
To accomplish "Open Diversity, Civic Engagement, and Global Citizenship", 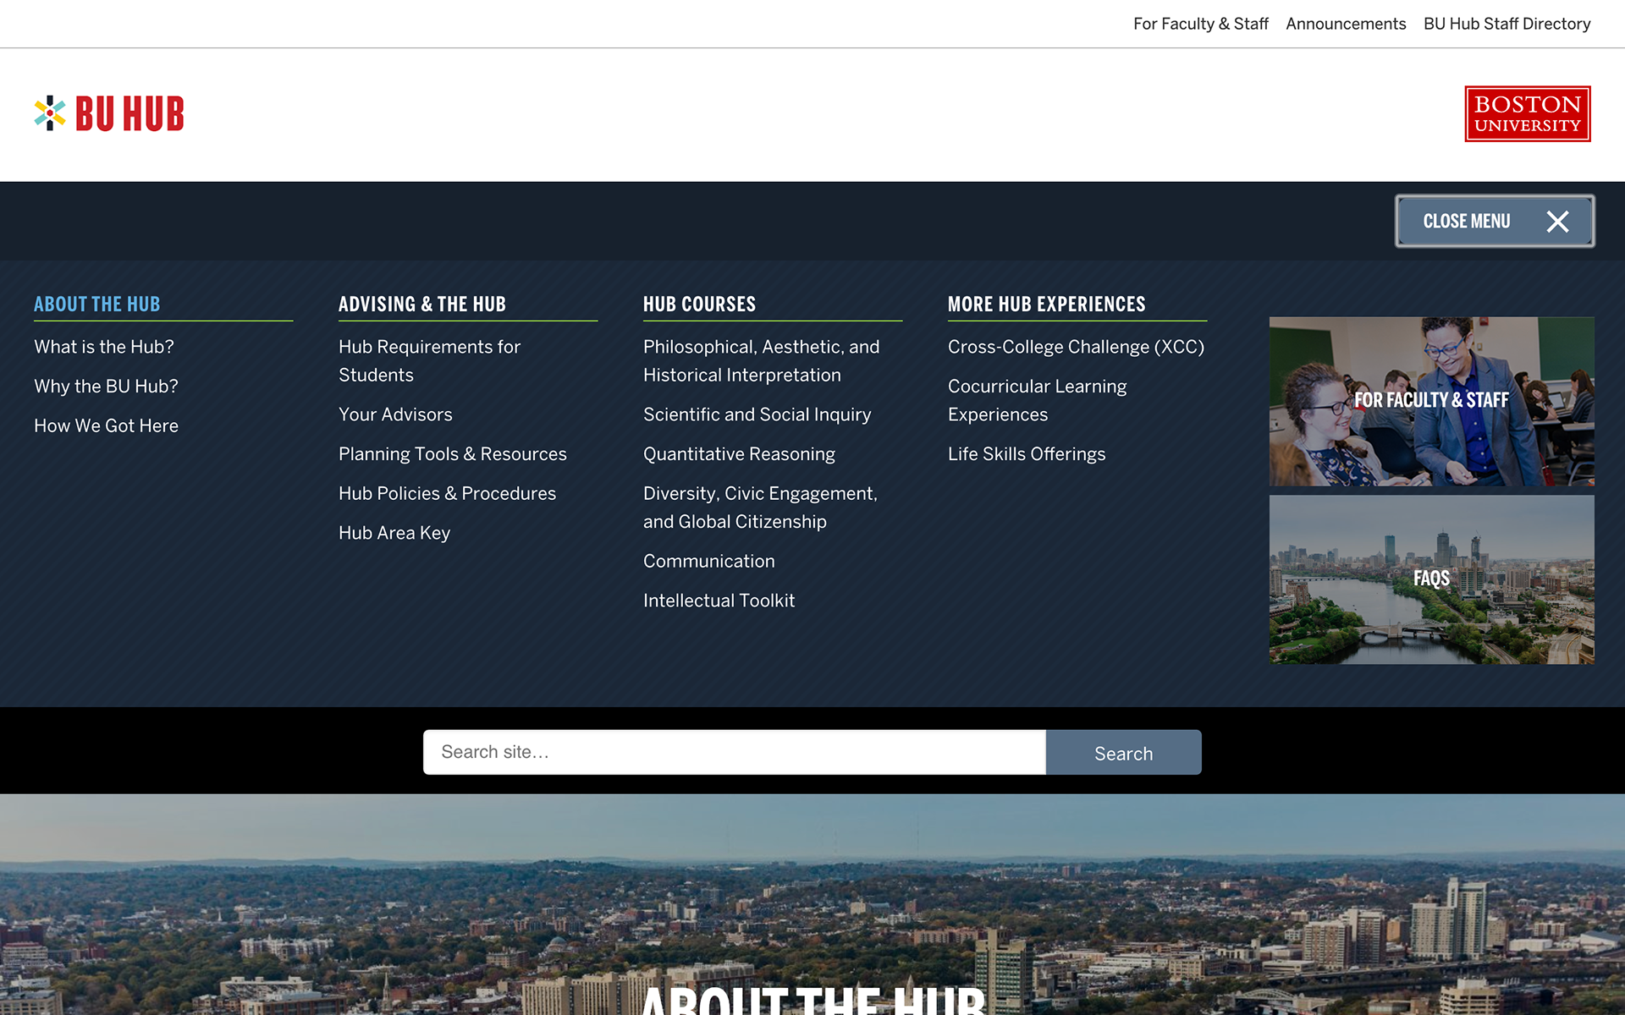I will (760, 507).
